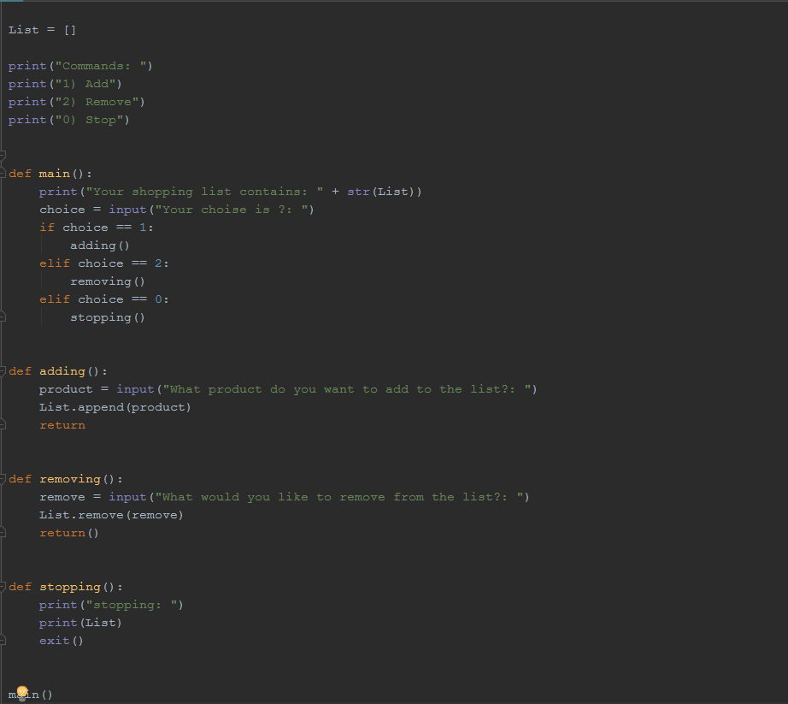The height and width of the screenshot is (704, 788).
Task: Select the word input on the choice line
Action: click(127, 209)
